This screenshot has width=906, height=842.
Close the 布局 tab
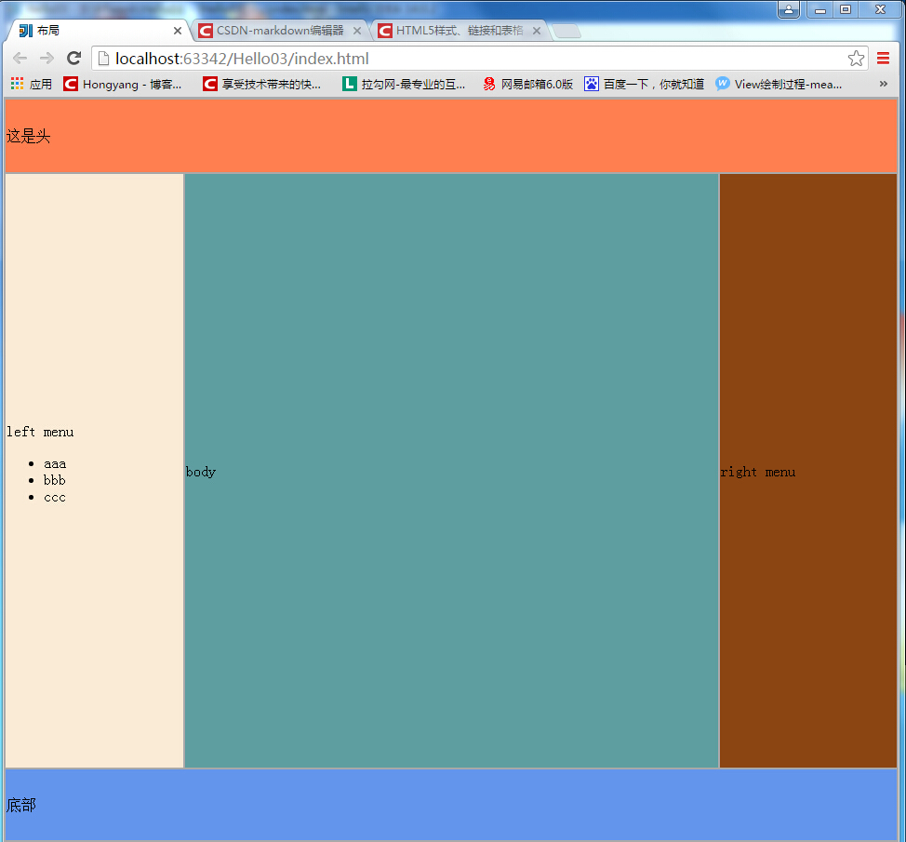coord(178,32)
